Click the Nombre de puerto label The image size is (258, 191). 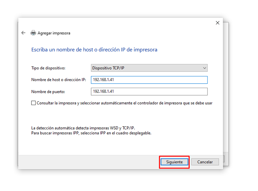pos(48,92)
